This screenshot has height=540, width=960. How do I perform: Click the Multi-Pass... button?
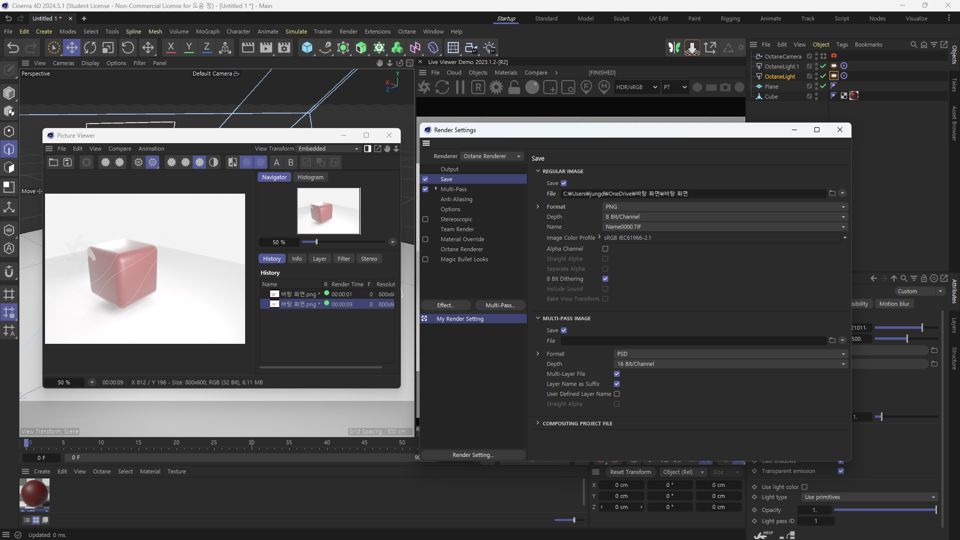(x=500, y=305)
